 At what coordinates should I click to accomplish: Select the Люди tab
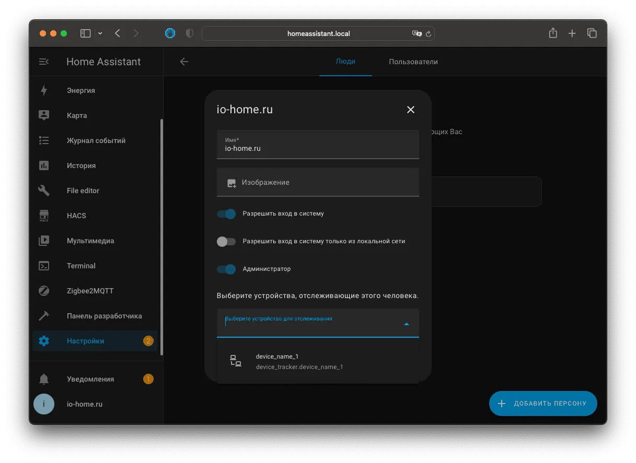coord(345,62)
